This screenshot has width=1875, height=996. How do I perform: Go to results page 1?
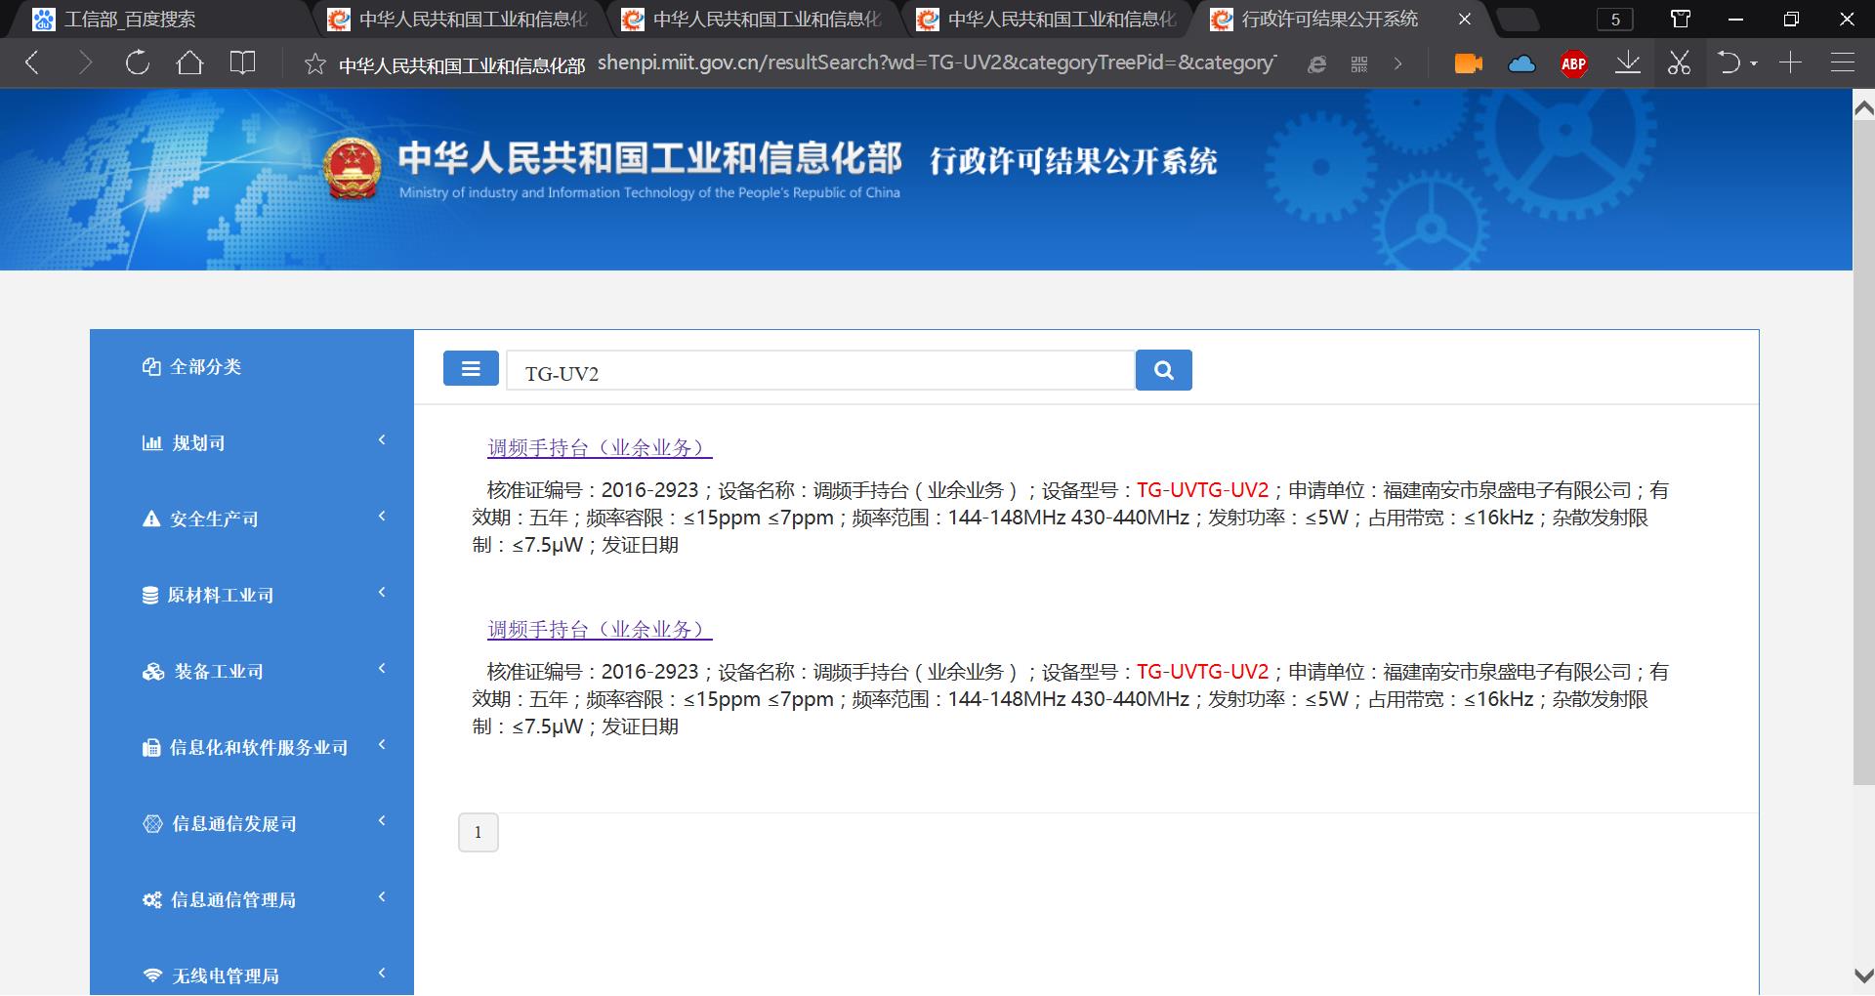[x=479, y=833]
